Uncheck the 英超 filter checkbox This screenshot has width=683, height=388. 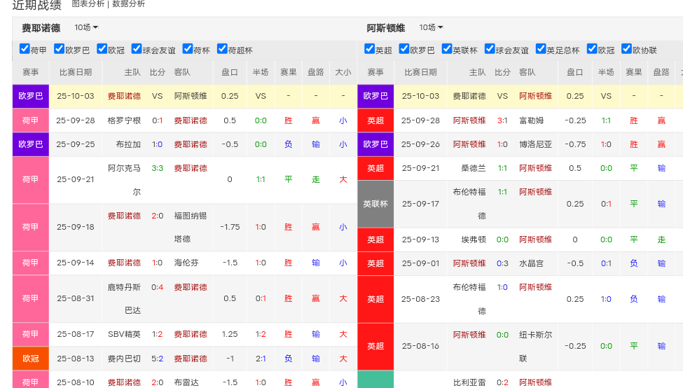click(x=370, y=49)
